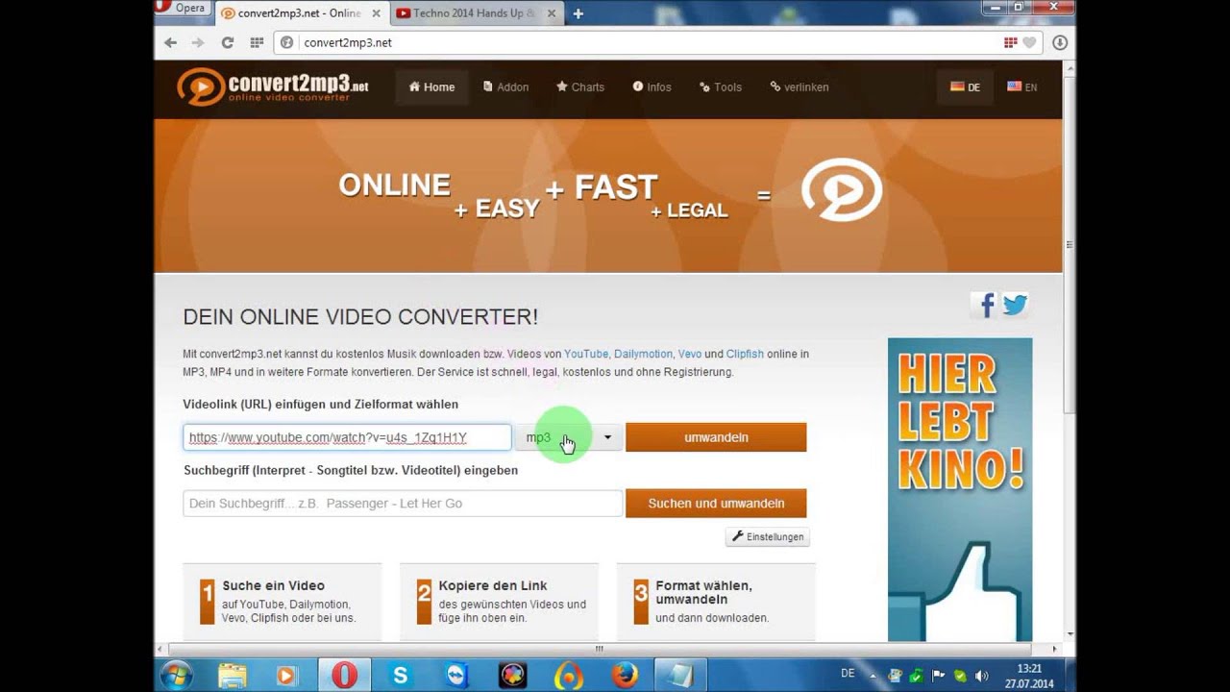1230x692 pixels.
Task: Show hidden system tray icons
Action: (x=873, y=676)
